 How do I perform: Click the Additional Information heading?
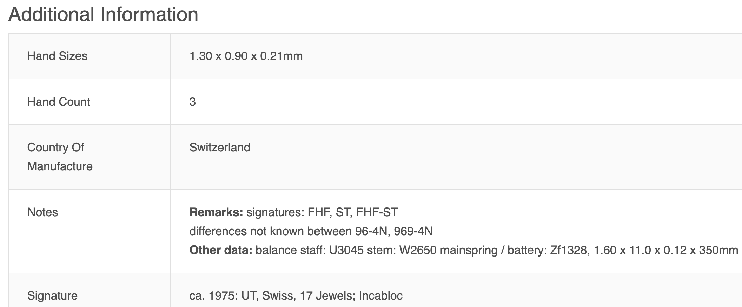103,15
